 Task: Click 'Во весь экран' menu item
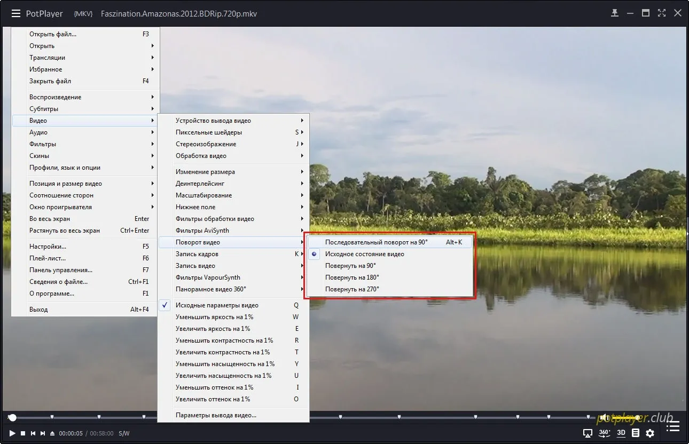point(84,219)
